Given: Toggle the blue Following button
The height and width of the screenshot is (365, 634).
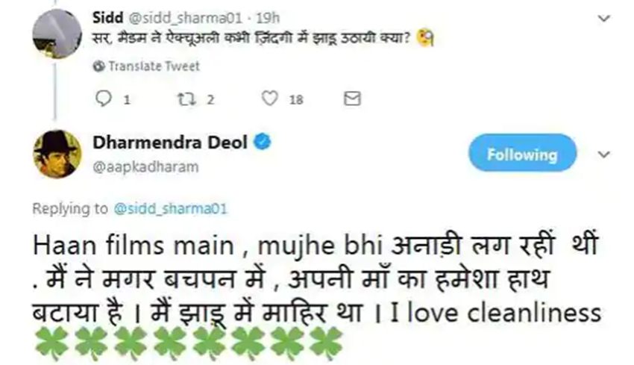Looking at the screenshot, I should point(521,155).
